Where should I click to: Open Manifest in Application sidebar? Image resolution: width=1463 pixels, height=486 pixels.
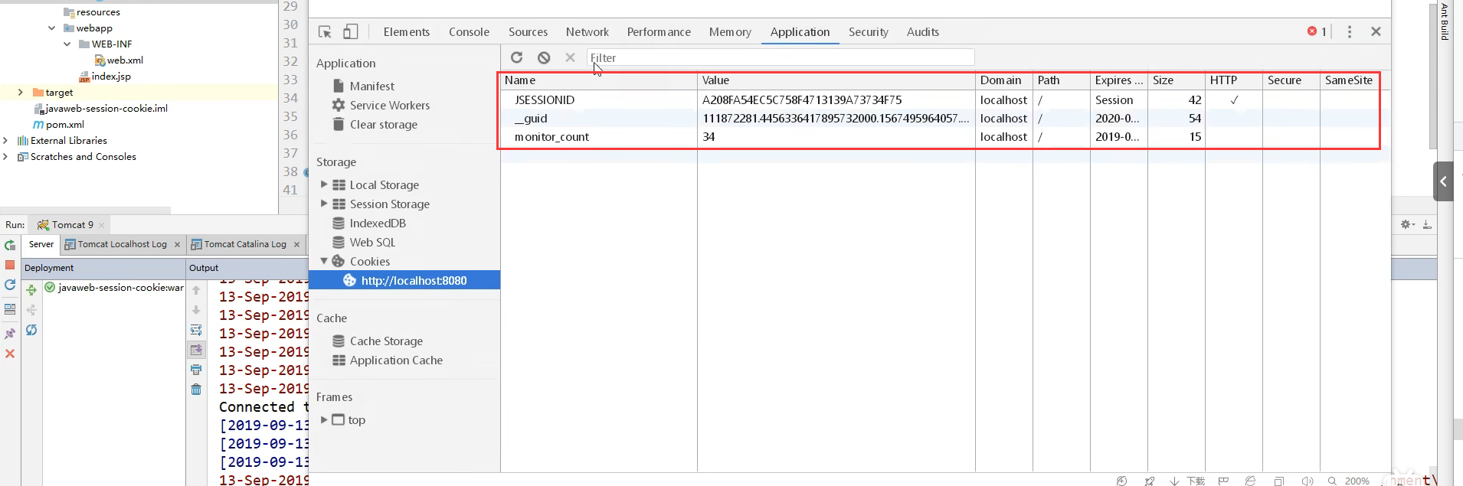(x=372, y=86)
